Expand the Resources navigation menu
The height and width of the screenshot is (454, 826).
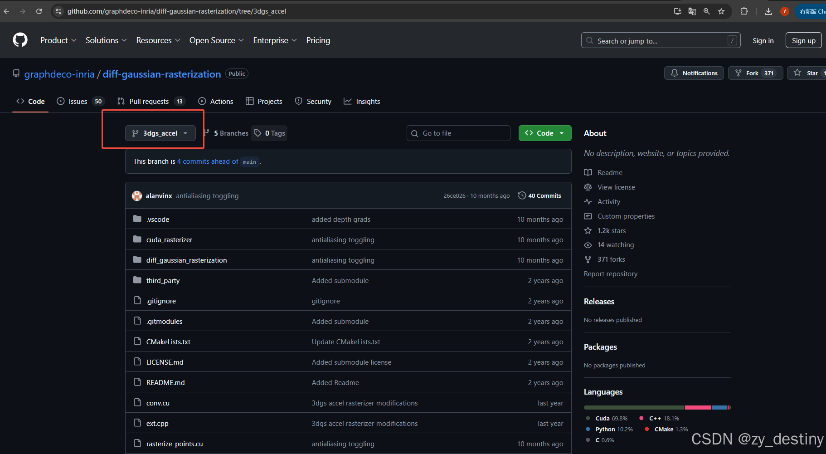(x=158, y=40)
